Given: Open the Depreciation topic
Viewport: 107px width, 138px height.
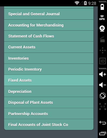Looking at the screenshot, I should pos(49,91).
